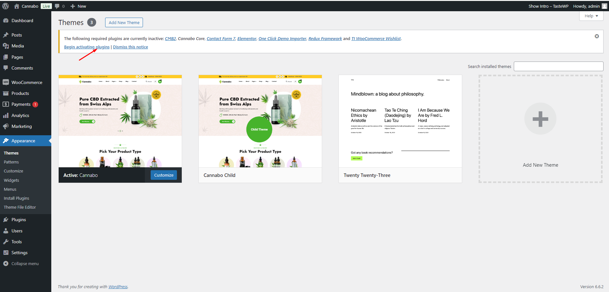609x292 pixels.
Task: Click the WordPress link in footer
Action: click(118, 287)
